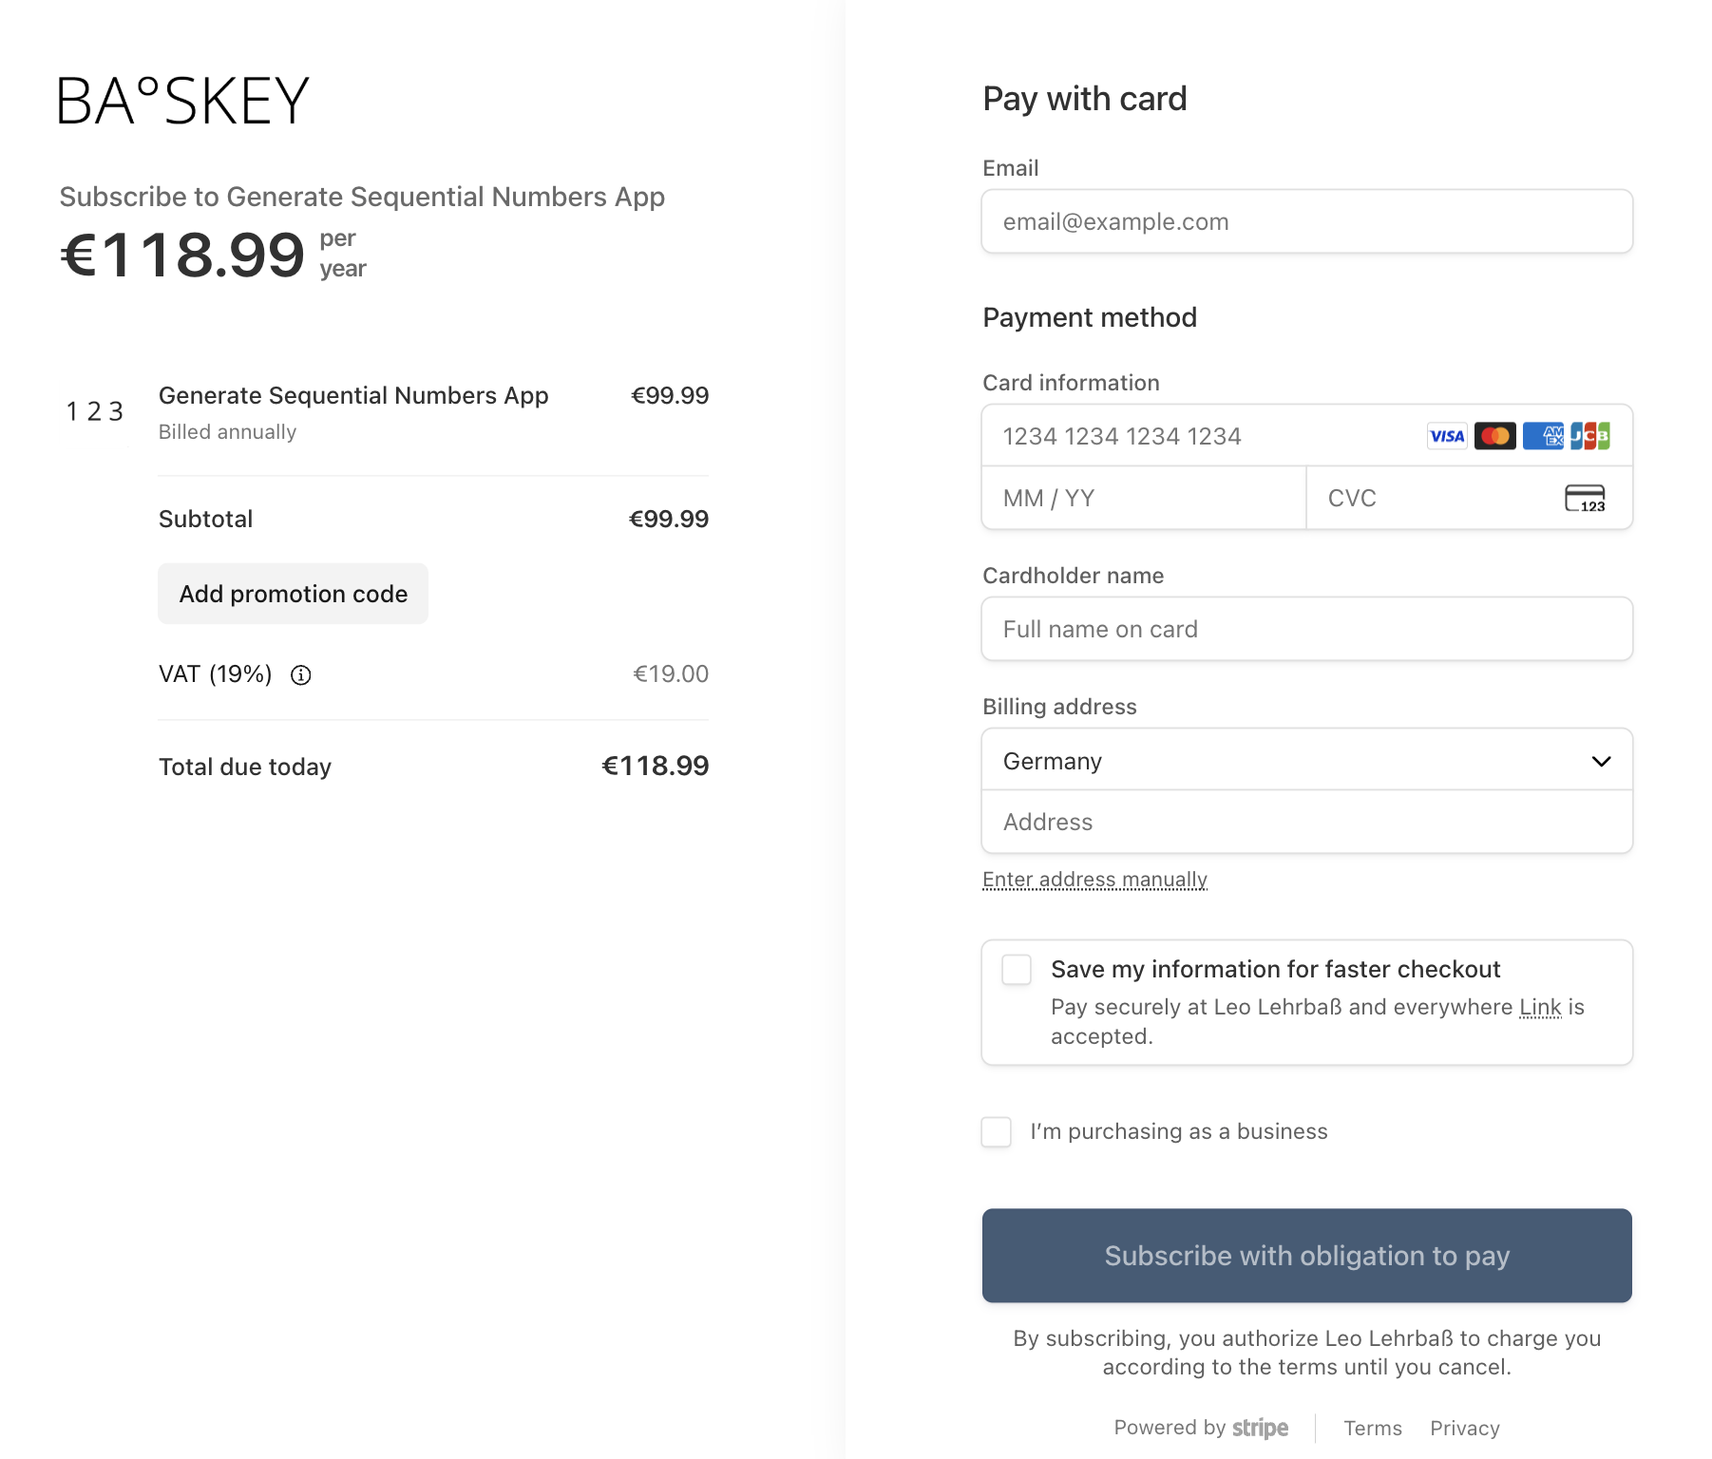Open the Privacy link in footer

[1464, 1428]
